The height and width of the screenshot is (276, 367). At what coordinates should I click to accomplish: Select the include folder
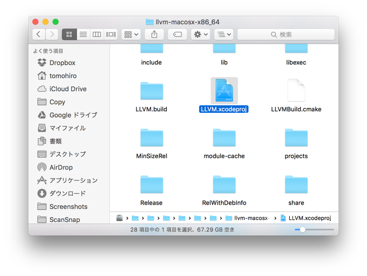(152, 55)
